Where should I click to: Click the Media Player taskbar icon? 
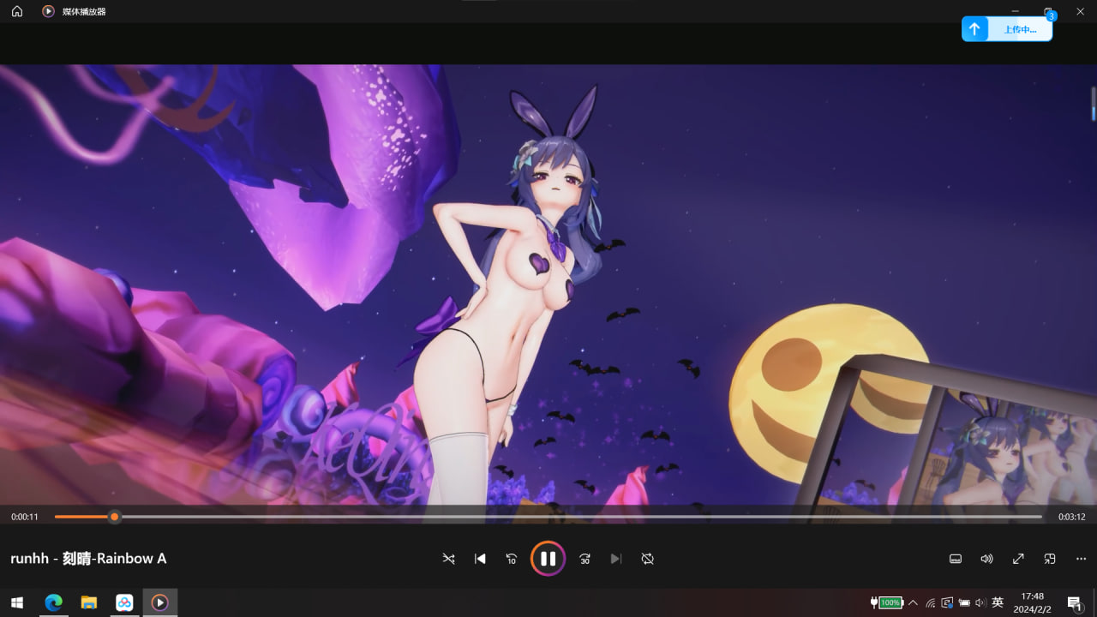(x=159, y=602)
